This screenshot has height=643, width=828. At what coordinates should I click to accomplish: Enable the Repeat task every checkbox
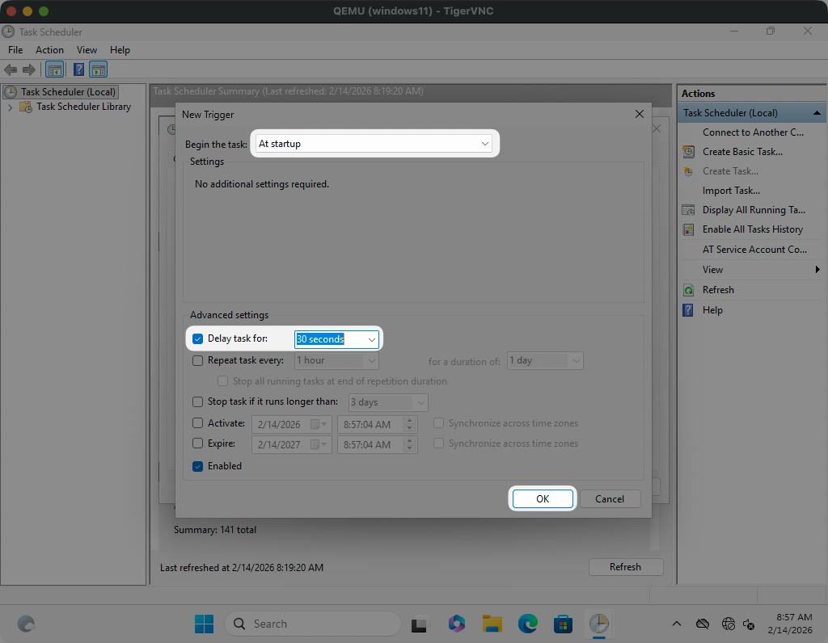point(198,360)
